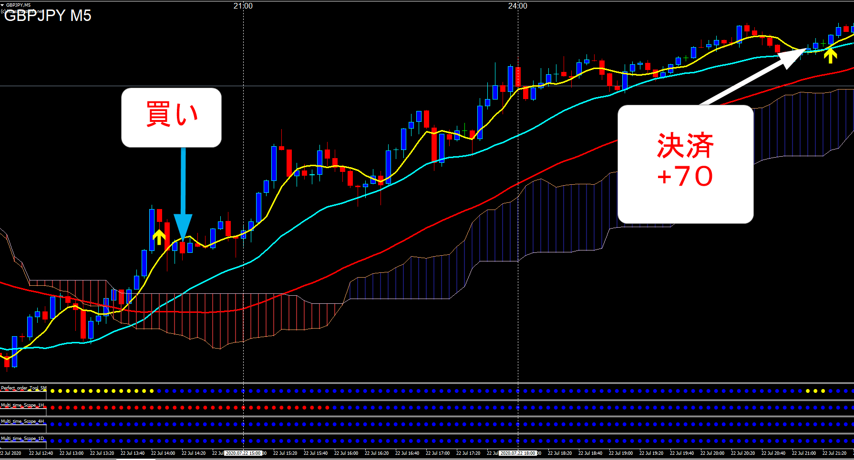Click the 22 Jul 16:20 time label
This screenshot has width=854, height=460.
coord(377,453)
